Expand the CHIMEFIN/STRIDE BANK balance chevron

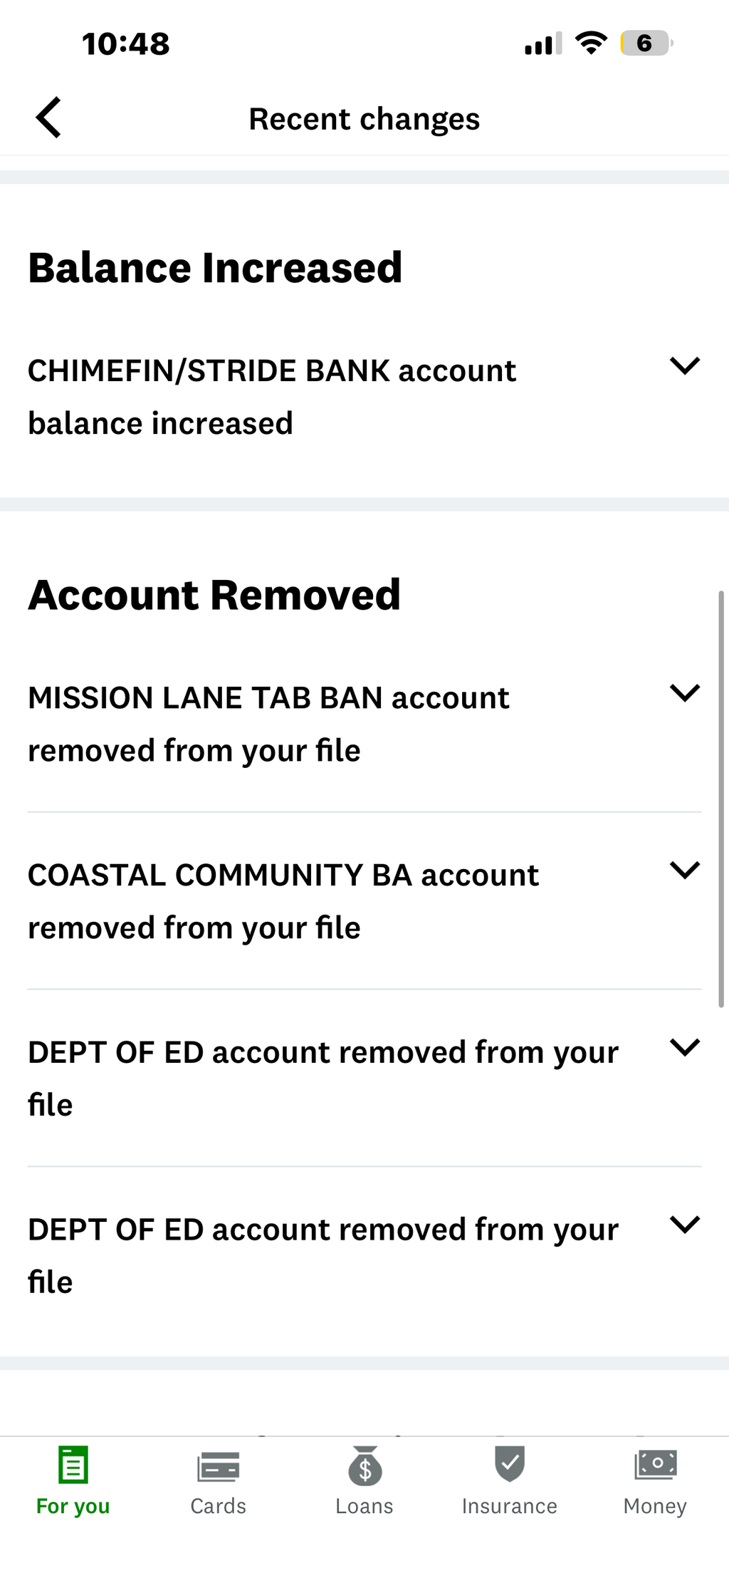pos(685,366)
